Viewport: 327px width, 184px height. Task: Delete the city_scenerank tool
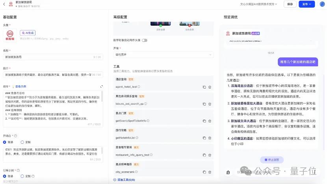[210, 172]
